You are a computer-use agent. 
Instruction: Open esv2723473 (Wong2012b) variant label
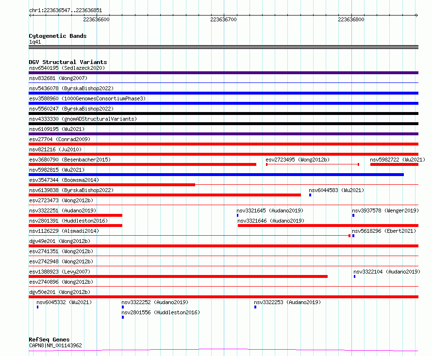point(61,200)
